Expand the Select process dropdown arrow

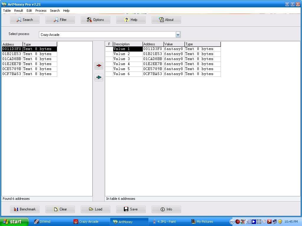(178, 35)
